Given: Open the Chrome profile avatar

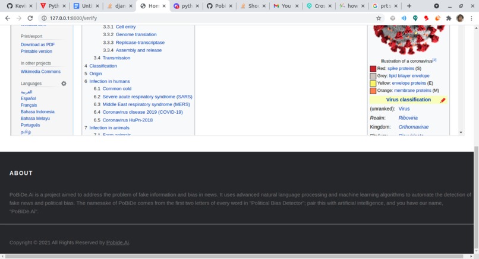Looking at the screenshot, I should (460, 18).
